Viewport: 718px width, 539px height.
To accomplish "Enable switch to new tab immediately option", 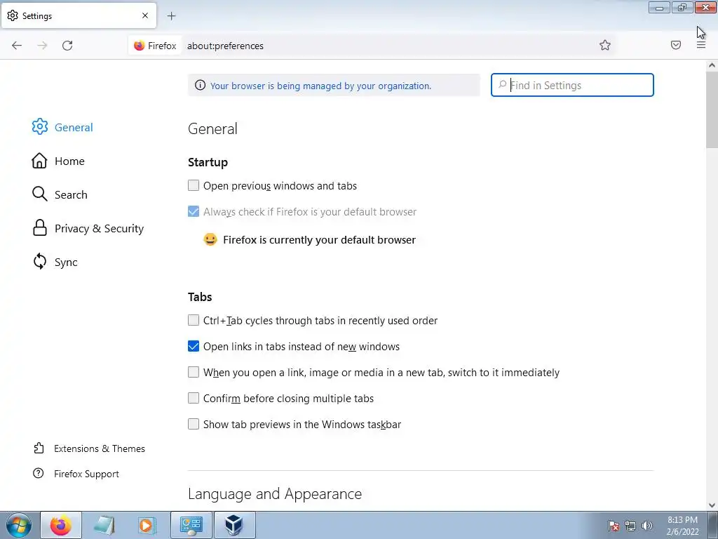I will click(194, 372).
